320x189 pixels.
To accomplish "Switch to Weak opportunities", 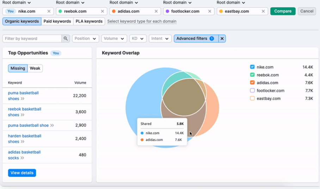I will click(x=35, y=68).
